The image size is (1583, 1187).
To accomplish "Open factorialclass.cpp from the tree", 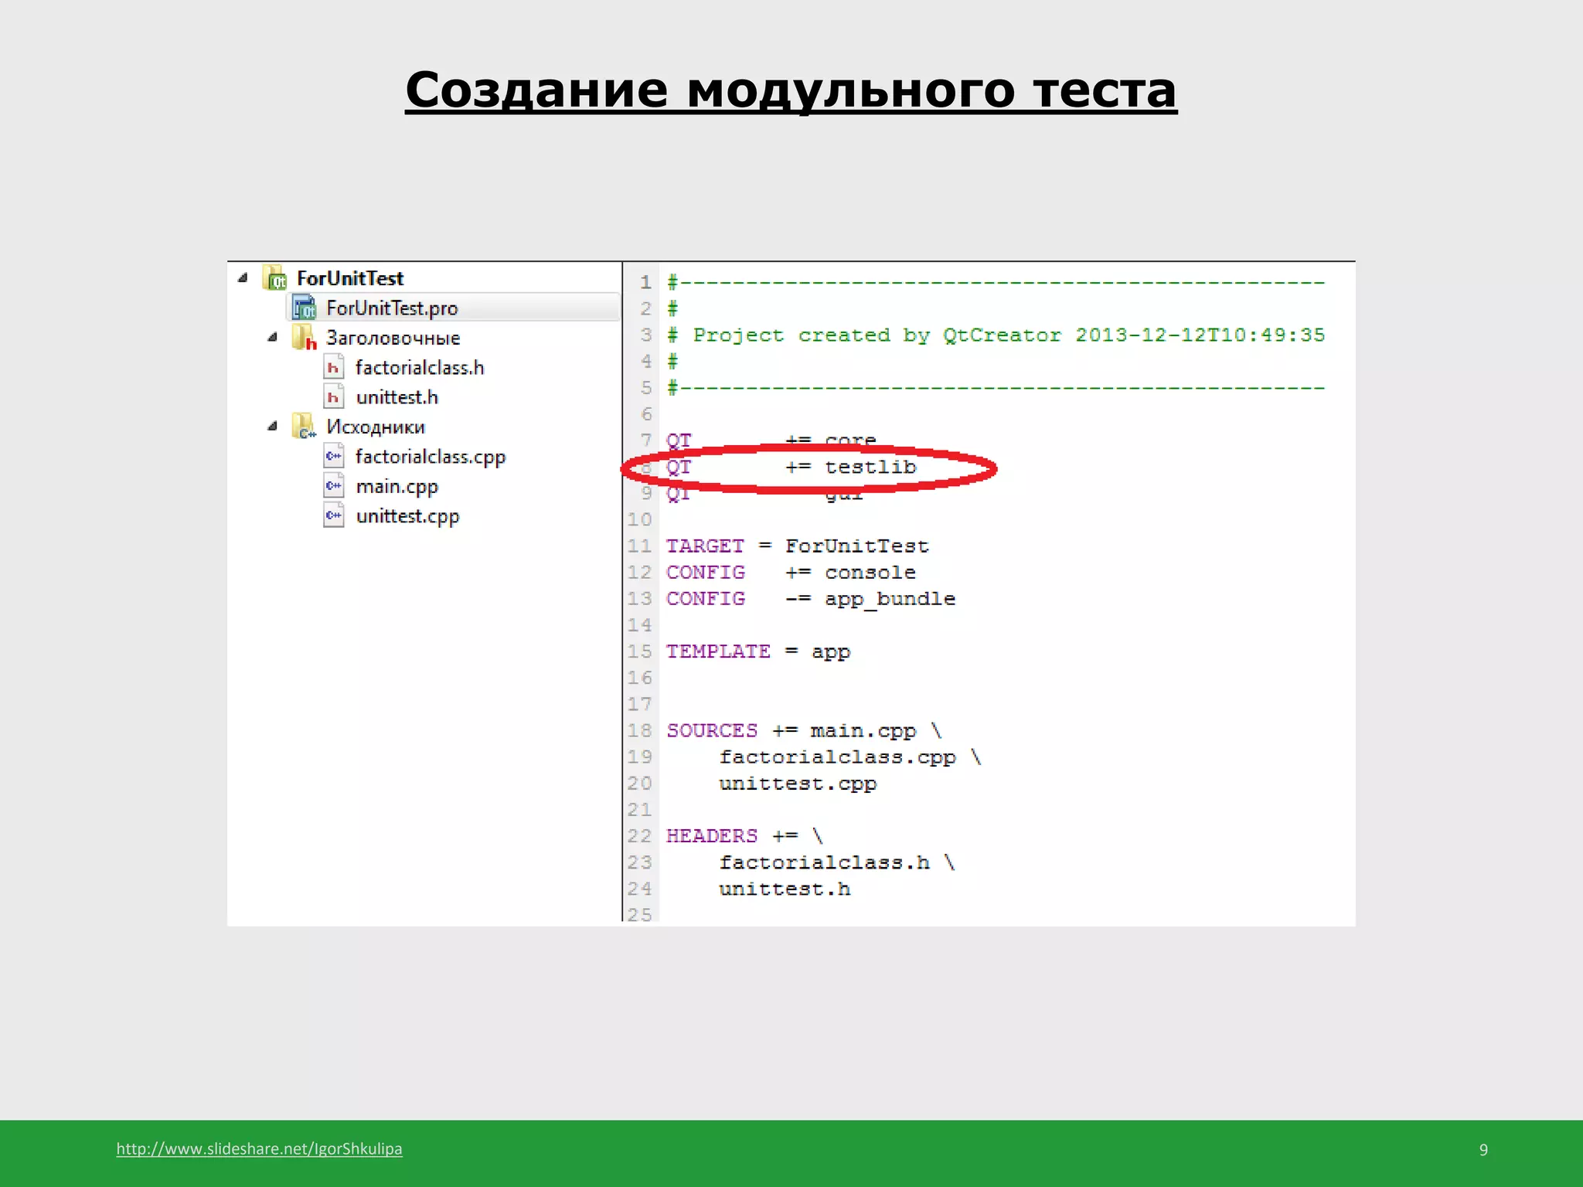I will 431,457.
